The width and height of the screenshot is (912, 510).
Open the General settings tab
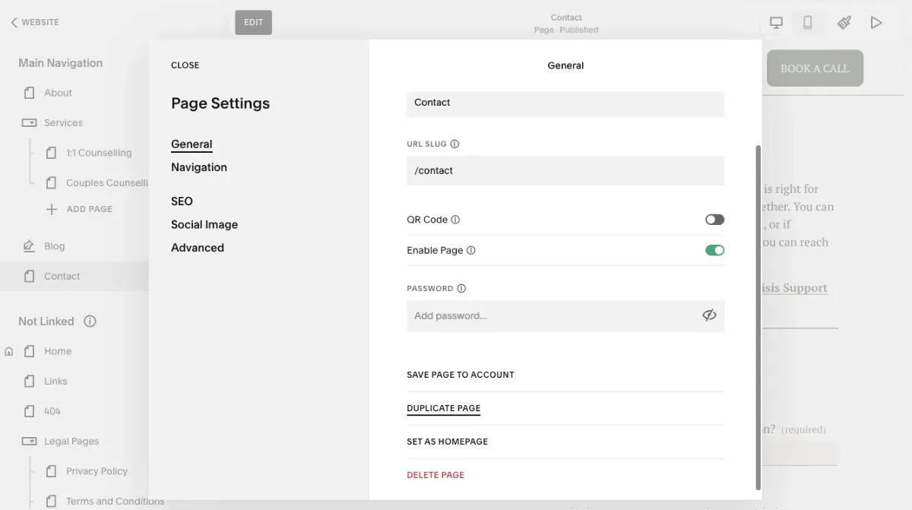click(x=192, y=144)
